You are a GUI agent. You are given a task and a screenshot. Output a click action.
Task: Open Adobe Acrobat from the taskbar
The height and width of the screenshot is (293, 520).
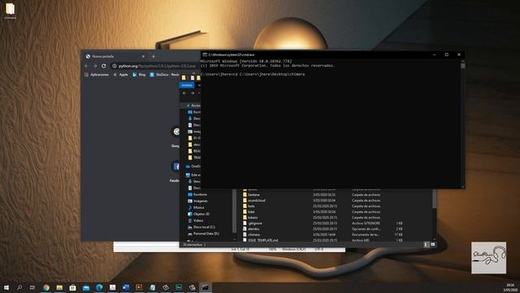pos(112,287)
